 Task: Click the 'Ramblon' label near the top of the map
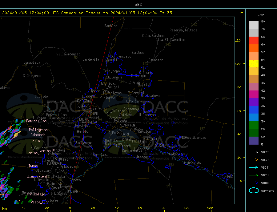click(x=111, y=26)
